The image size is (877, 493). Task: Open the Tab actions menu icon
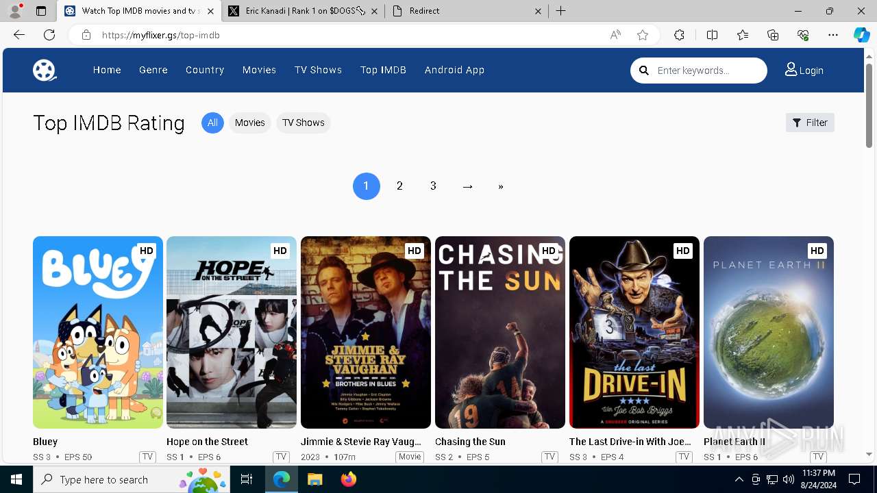pyautogui.click(x=41, y=11)
